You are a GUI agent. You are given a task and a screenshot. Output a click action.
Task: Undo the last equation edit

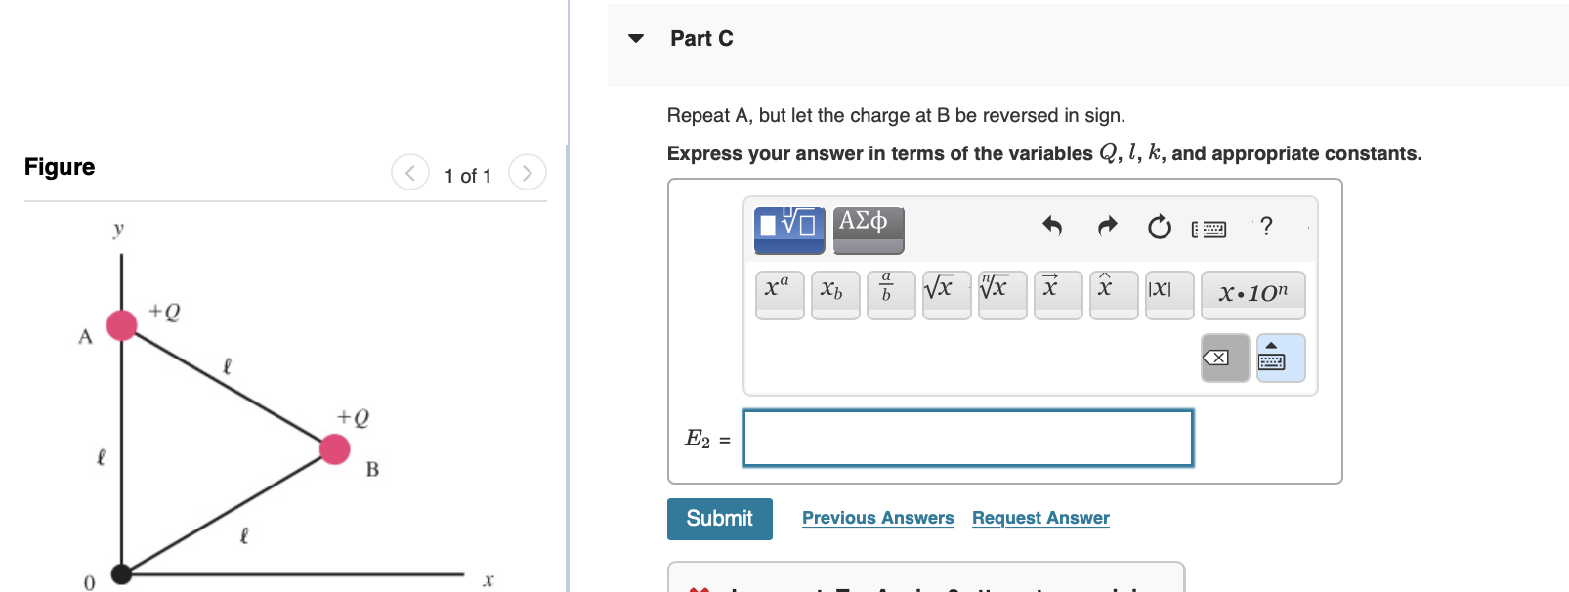point(1052,227)
